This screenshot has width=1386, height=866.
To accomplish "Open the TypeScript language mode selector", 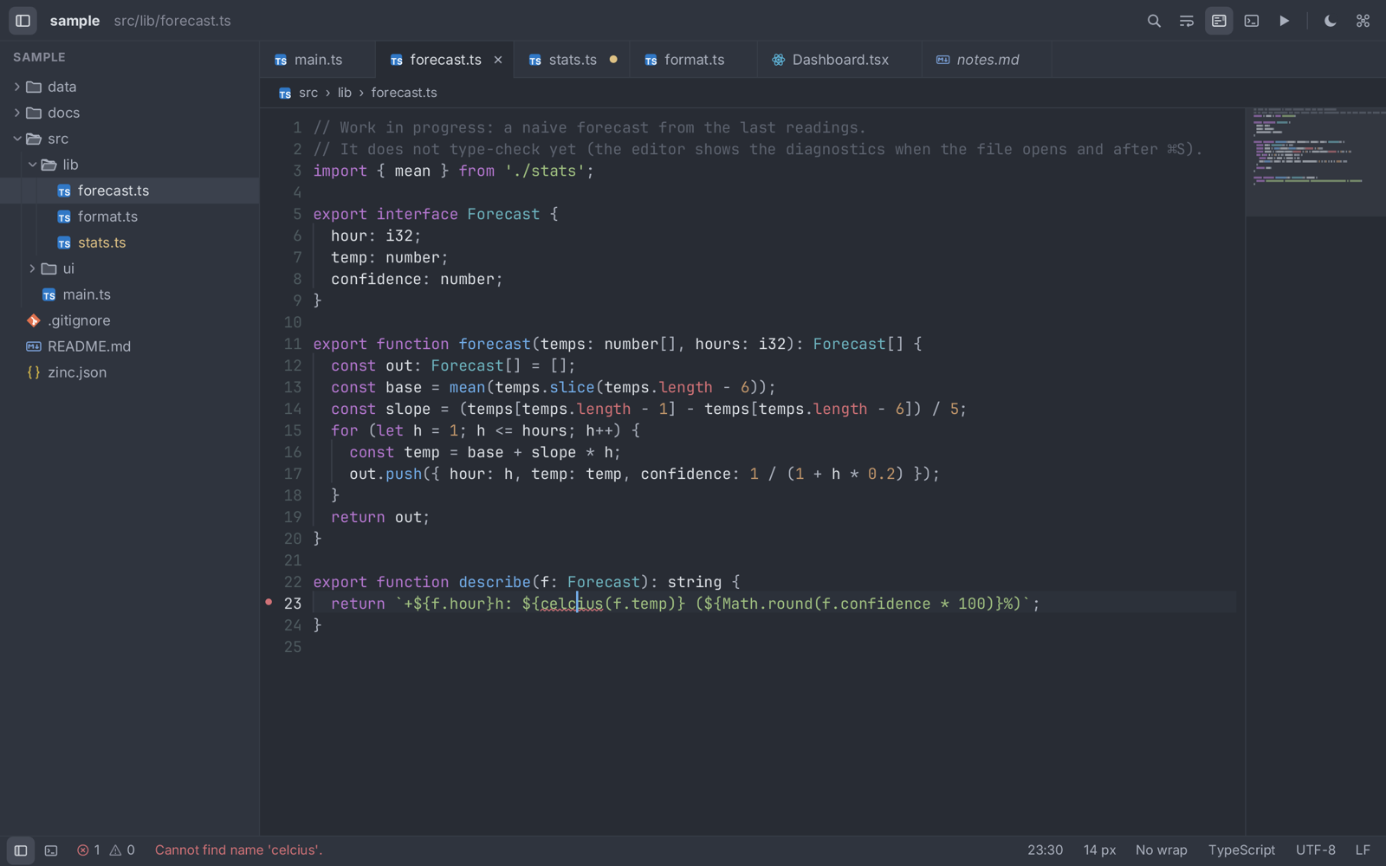I will [1241, 850].
